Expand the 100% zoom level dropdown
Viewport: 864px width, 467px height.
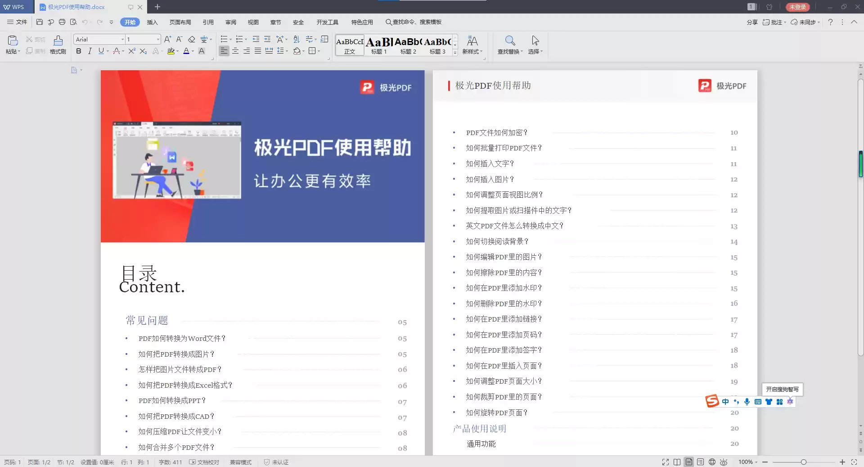tap(756, 462)
